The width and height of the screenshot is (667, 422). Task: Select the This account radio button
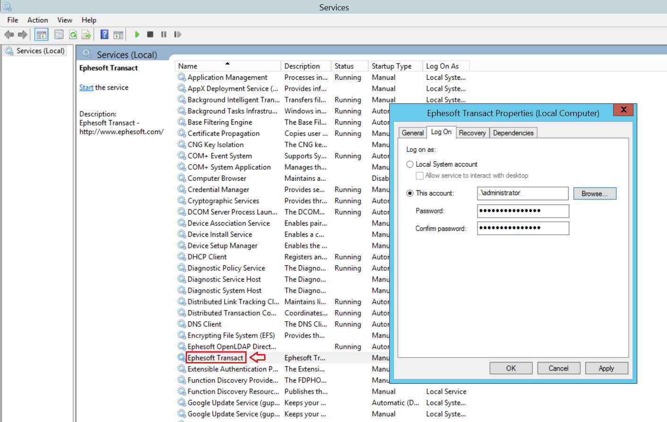click(410, 193)
